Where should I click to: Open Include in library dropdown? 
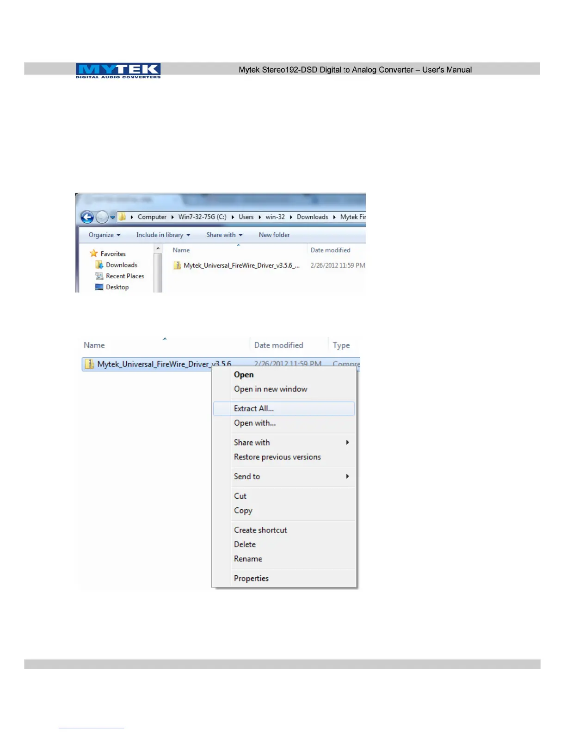(163, 235)
